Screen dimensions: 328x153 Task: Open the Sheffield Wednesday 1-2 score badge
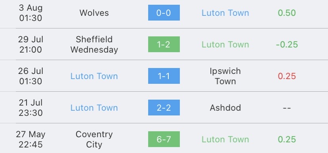click(164, 44)
